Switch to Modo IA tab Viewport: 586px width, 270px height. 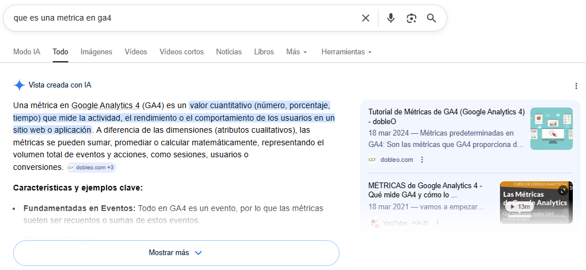point(26,52)
